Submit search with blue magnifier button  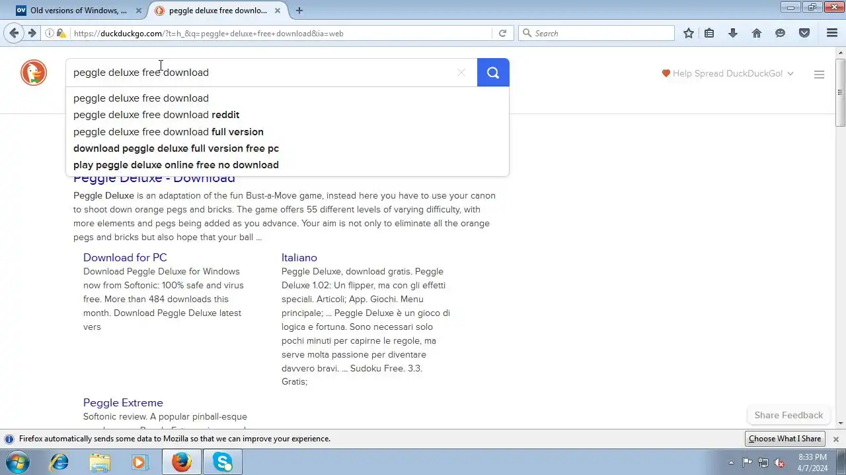pos(493,73)
